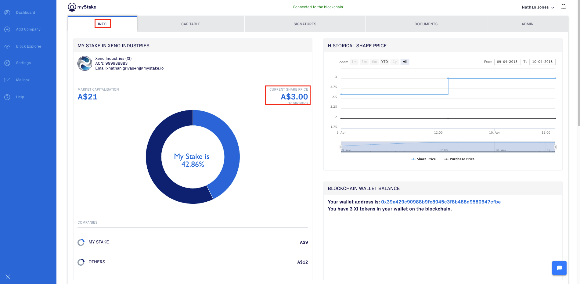Set chart zoom to All

[405, 62]
